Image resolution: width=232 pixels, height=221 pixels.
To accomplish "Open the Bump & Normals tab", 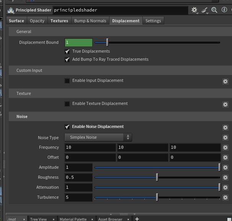I will point(90,21).
